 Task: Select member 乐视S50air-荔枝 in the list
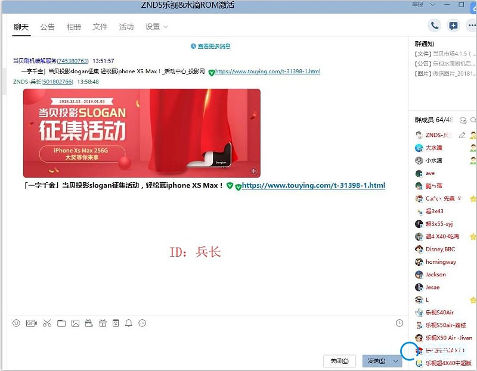tap(444, 325)
